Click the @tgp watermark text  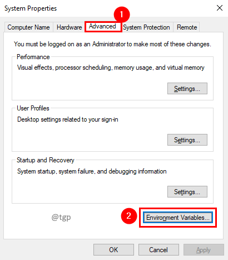tap(61, 217)
